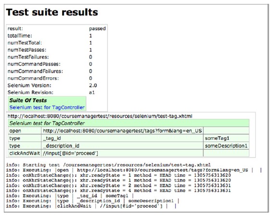Screen dimensions: 272x215
Task: Click the 'someDescription1' value cell
Action: 226,146
